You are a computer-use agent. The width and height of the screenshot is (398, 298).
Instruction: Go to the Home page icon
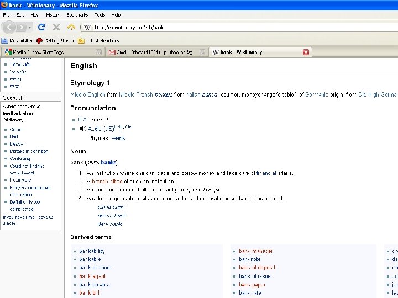coord(71,27)
